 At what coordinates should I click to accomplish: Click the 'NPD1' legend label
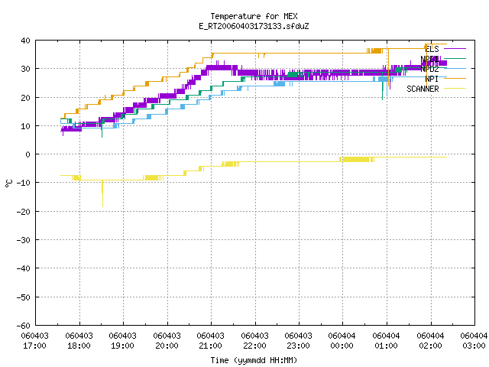[x=429, y=59]
